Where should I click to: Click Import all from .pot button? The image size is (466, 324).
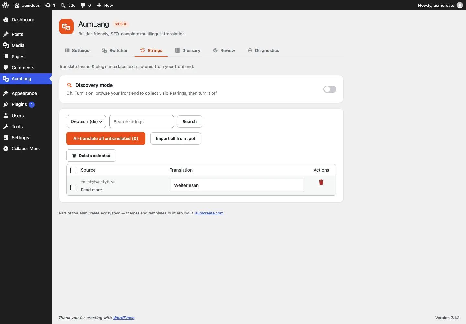tap(176, 138)
